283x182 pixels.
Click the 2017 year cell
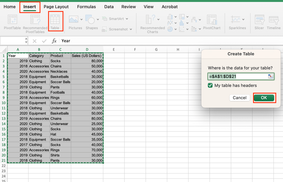click(x=18, y=145)
